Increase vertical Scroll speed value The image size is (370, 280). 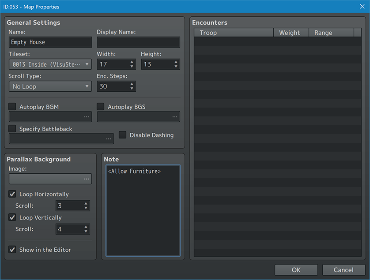(86, 227)
